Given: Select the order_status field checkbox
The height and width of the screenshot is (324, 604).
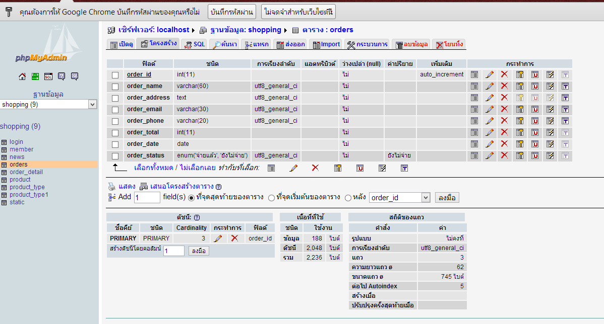Looking at the screenshot, I should tap(115, 156).
